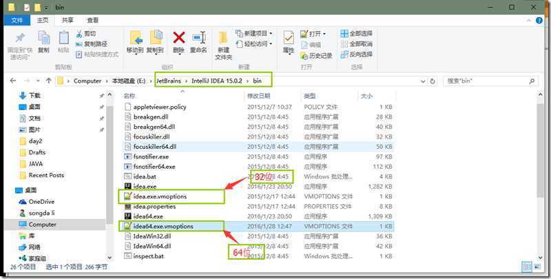Click the up one level arrow
This screenshot has width=551, height=279.
(x=48, y=81)
